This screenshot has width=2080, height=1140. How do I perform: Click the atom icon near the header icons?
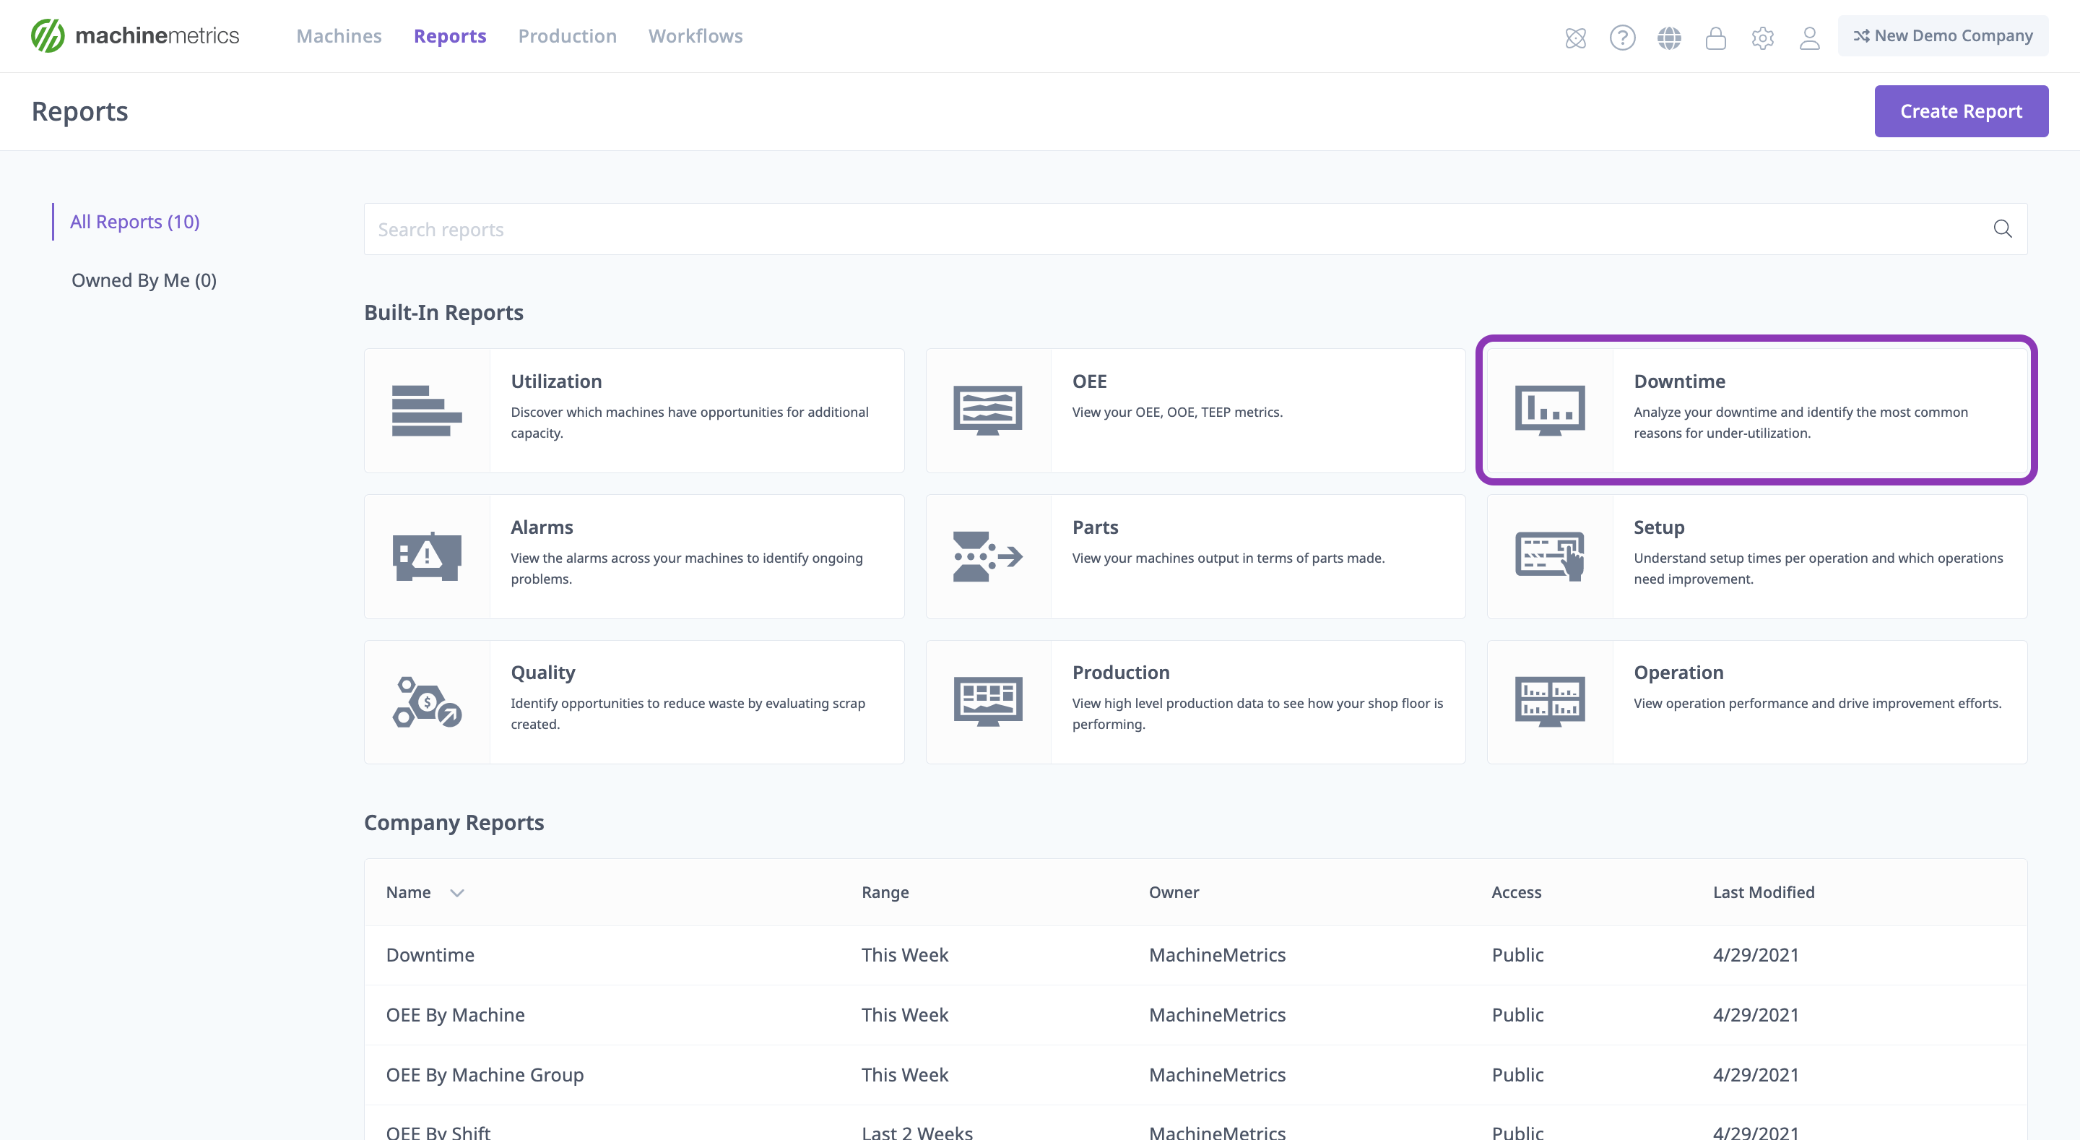tap(1576, 37)
